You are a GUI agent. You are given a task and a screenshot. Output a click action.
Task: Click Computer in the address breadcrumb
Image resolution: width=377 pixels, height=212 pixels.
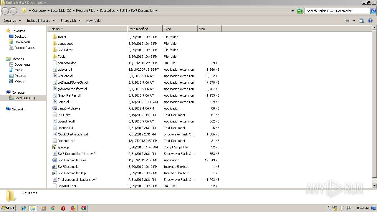click(x=39, y=11)
